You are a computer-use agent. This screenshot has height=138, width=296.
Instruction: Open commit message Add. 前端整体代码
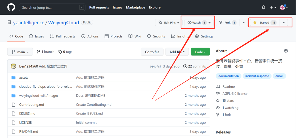tap(90, 87)
